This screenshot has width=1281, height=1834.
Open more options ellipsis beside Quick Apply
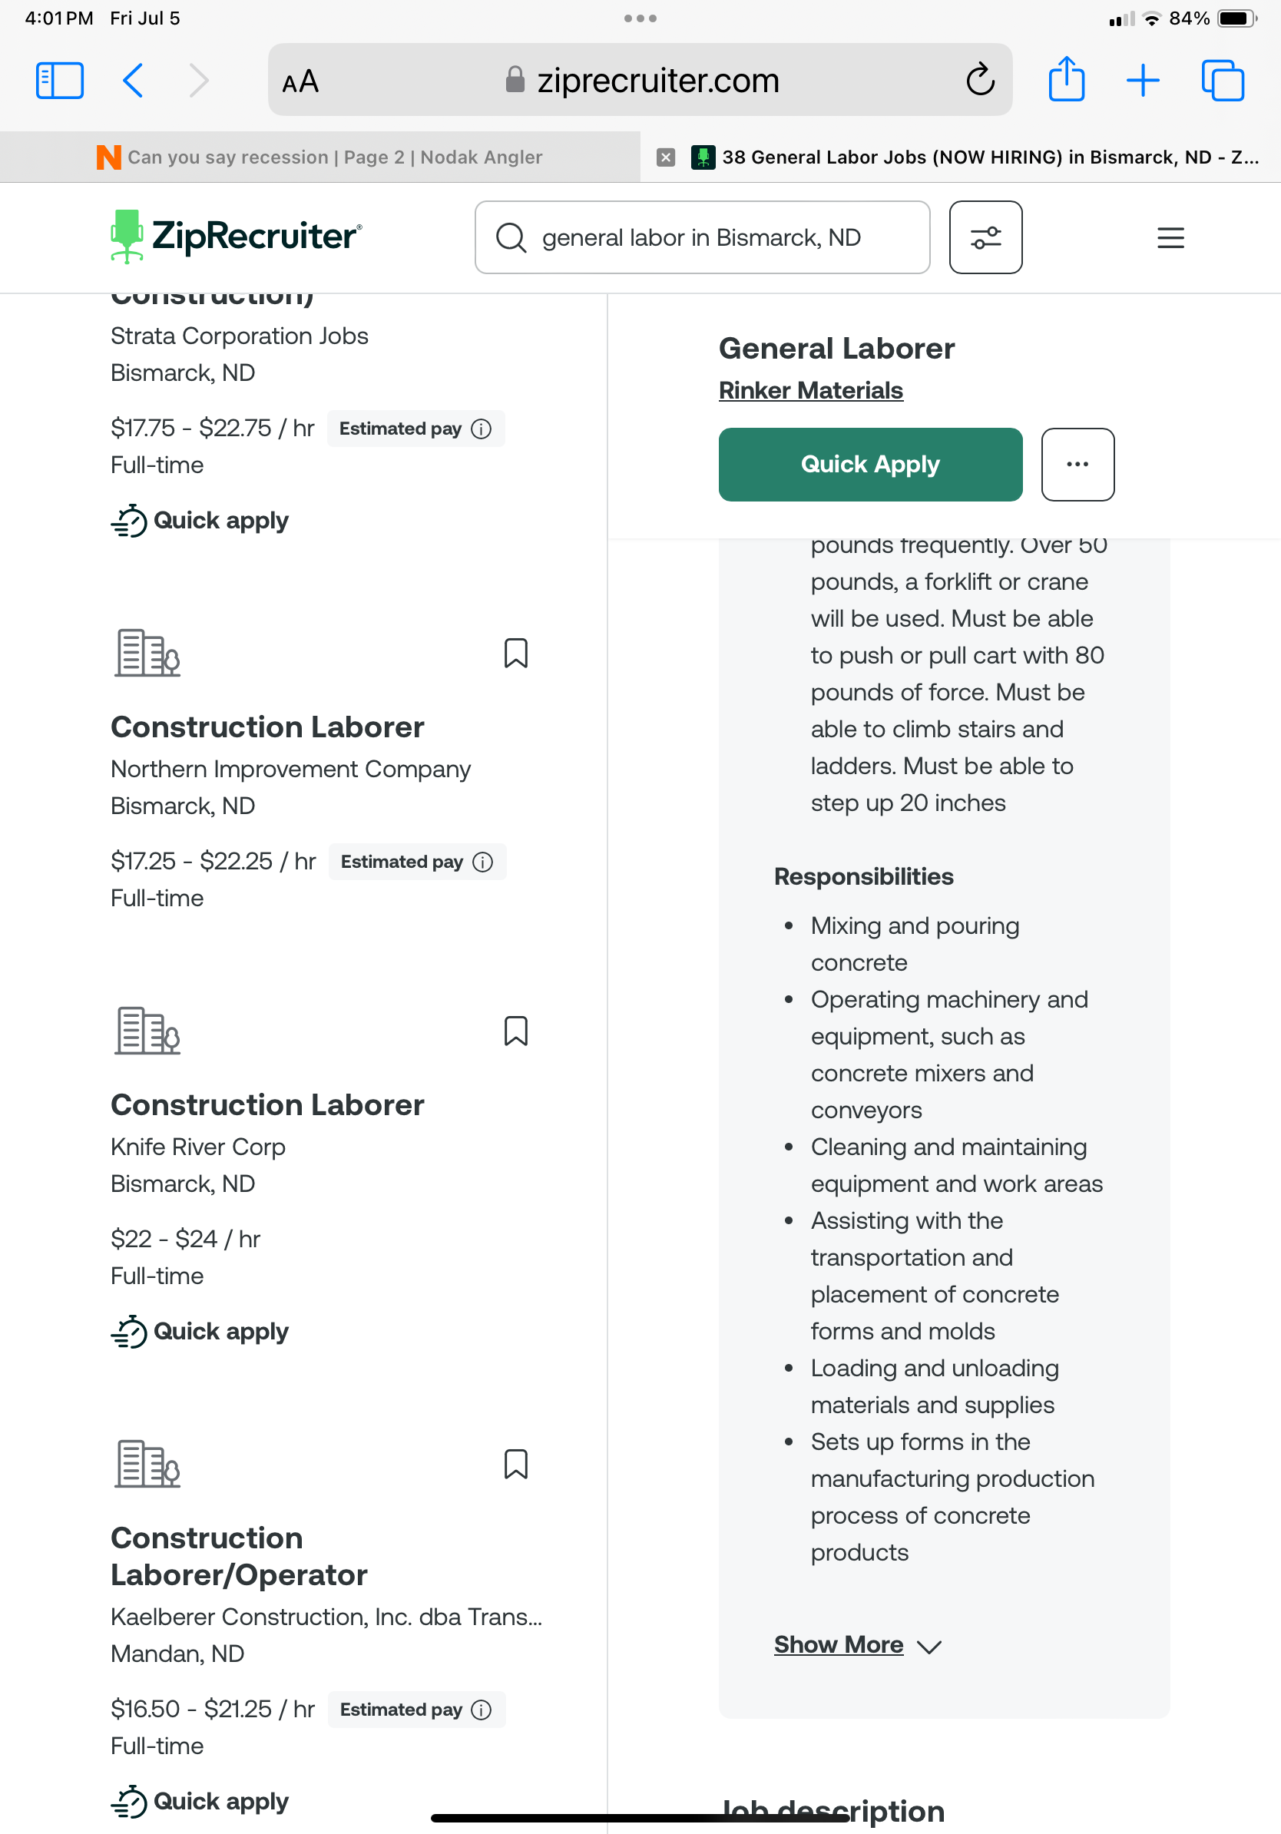pyautogui.click(x=1077, y=465)
